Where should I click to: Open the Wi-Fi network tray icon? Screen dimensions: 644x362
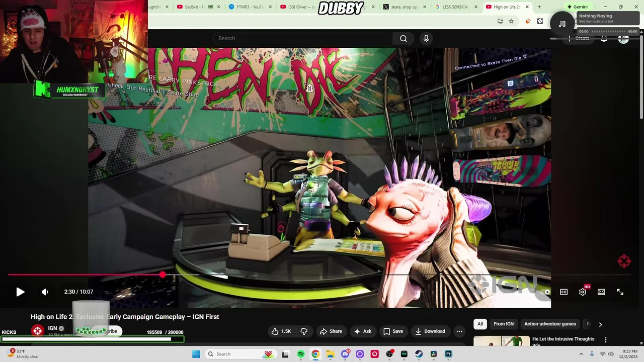point(602,354)
